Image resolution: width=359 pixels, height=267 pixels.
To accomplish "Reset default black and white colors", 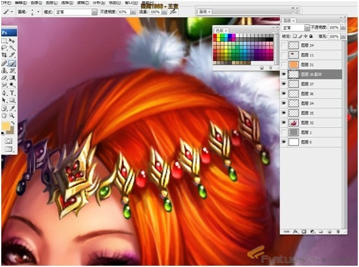I will click(x=3, y=133).
